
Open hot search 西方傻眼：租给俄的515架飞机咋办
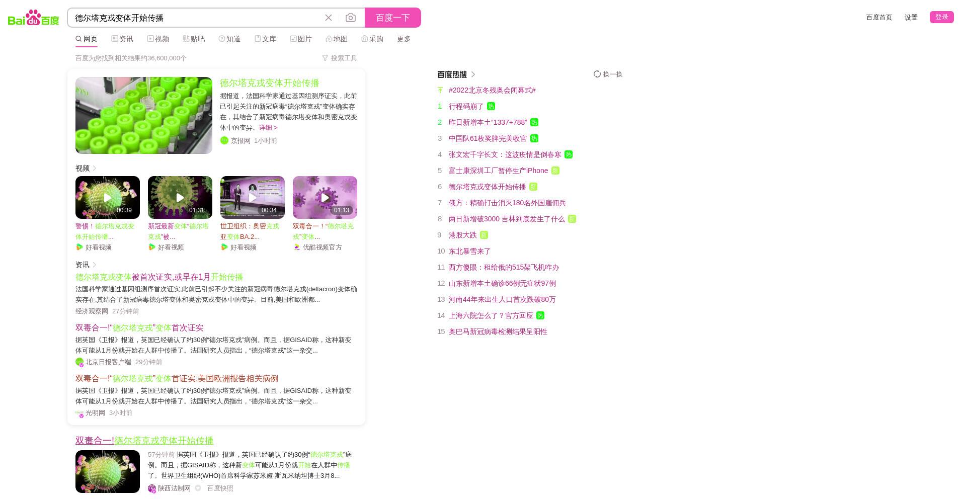click(x=504, y=268)
